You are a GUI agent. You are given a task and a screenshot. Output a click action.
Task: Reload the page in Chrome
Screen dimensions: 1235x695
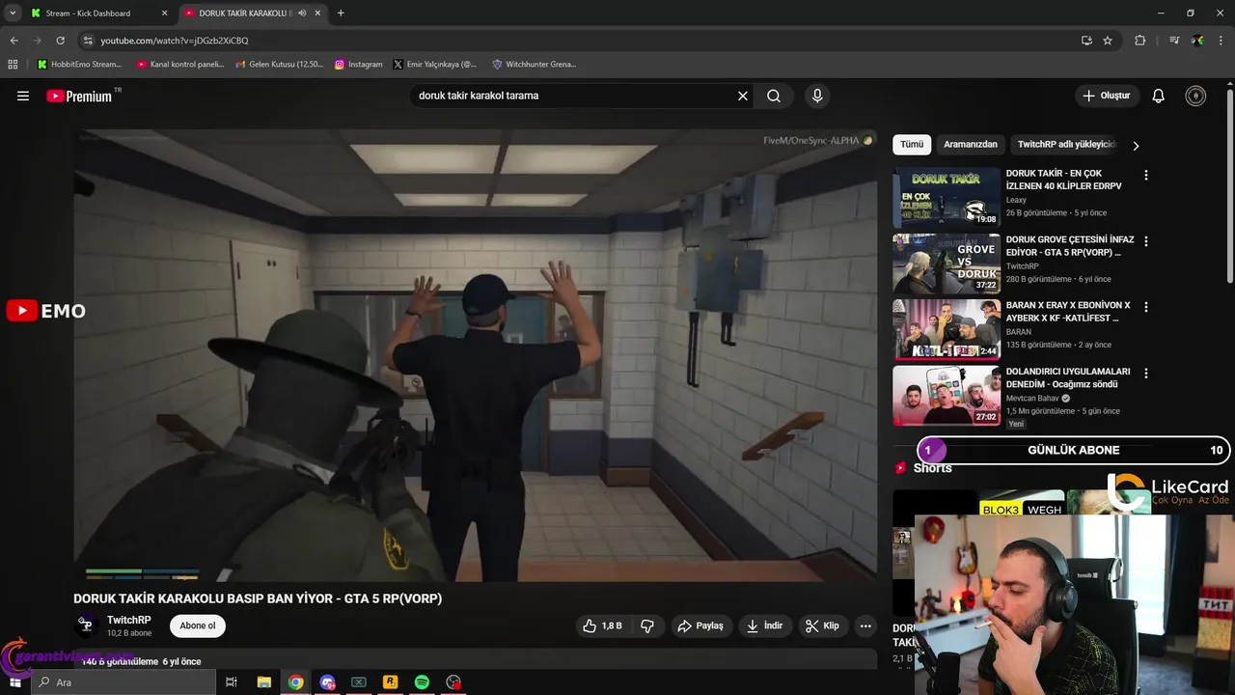(x=60, y=41)
